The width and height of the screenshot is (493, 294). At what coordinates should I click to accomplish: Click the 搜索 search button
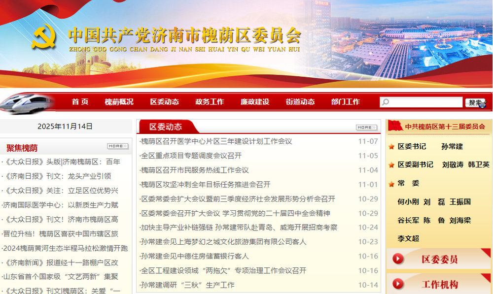(475, 102)
